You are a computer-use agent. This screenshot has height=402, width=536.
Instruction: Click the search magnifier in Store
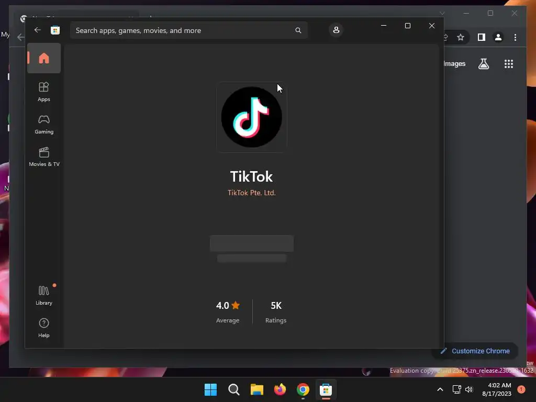(x=298, y=30)
